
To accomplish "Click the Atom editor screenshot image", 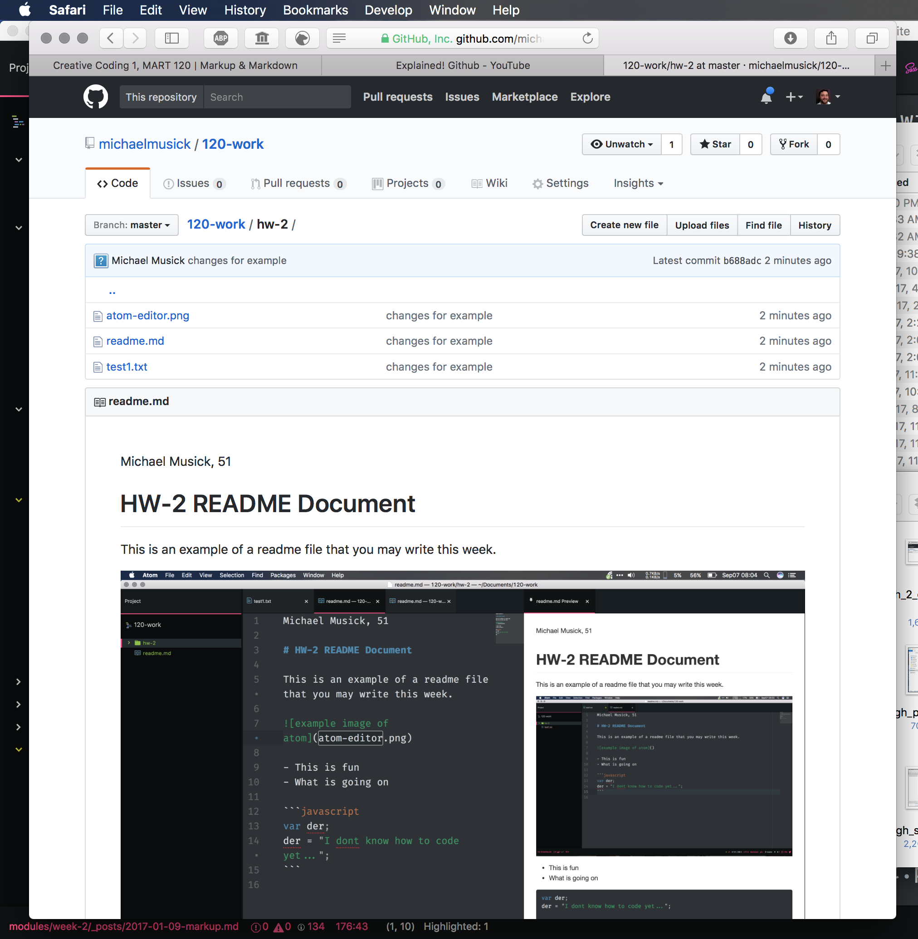I will pyautogui.click(x=462, y=744).
